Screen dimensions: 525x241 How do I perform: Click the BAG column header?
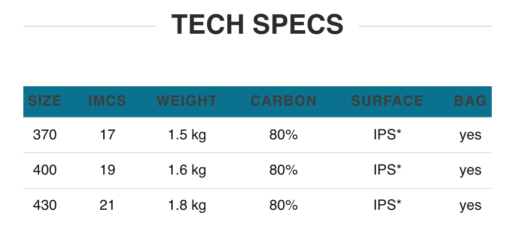click(470, 101)
